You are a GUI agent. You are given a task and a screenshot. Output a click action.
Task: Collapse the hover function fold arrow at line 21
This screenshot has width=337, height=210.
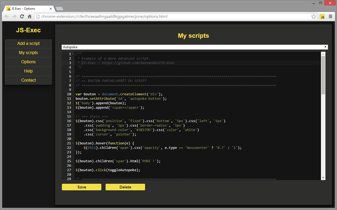(73, 143)
